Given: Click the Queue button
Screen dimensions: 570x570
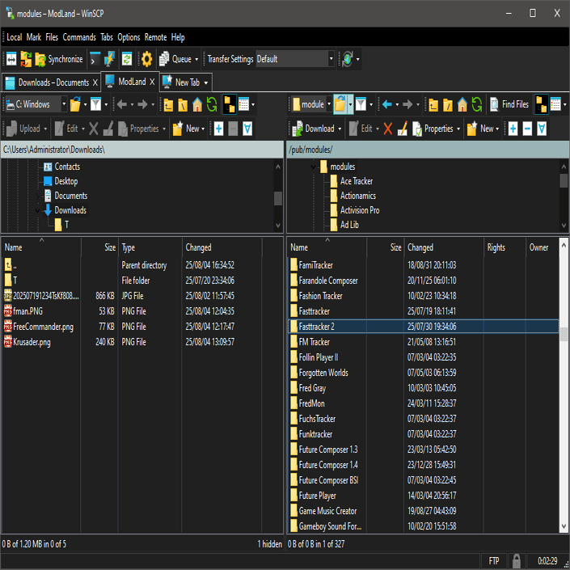Looking at the screenshot, I should [175, 59].
